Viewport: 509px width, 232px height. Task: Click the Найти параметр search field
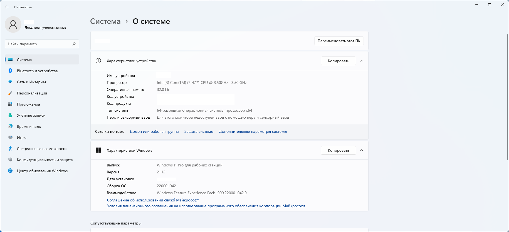coord(42,44)
